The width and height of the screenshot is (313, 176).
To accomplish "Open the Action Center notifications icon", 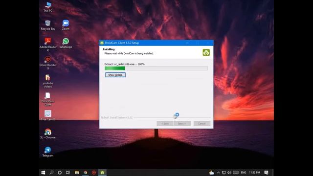I will (x=266, y=173).
